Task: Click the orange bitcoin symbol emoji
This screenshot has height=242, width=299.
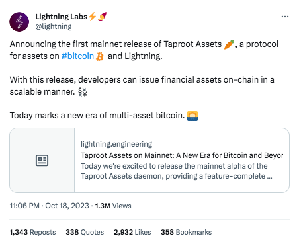Action: click(100, 56)
